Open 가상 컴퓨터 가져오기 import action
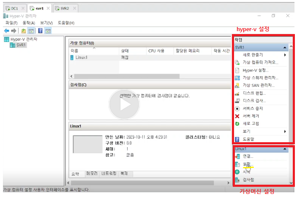 point(260,62)
